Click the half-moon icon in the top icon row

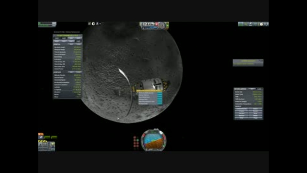point(93,23)
